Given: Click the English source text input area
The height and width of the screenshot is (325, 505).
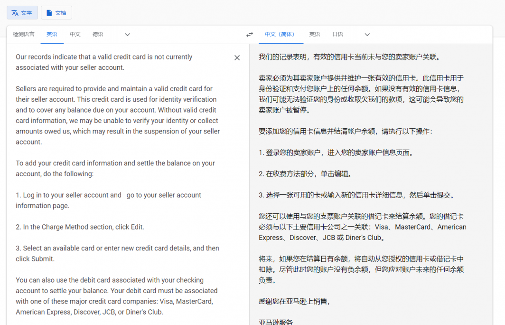Looking at the screenshot, I should [119, 184].
